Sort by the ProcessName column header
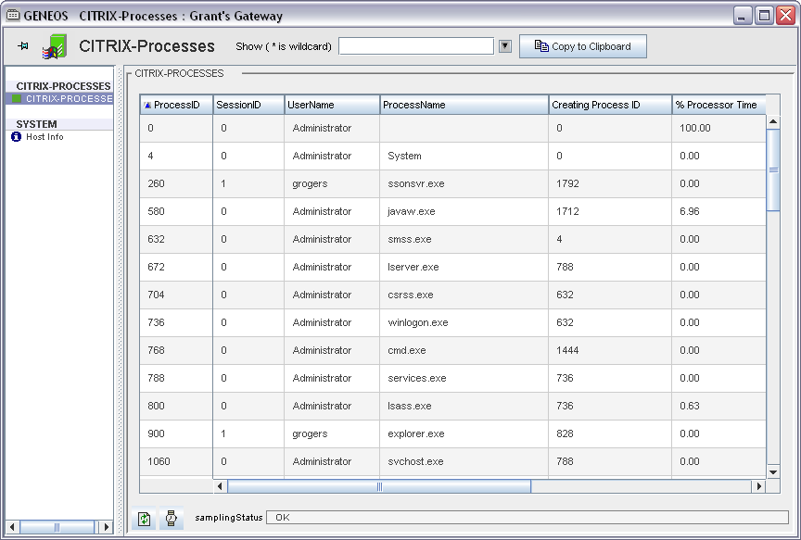801x540 pixels. [x=464, y=106]
